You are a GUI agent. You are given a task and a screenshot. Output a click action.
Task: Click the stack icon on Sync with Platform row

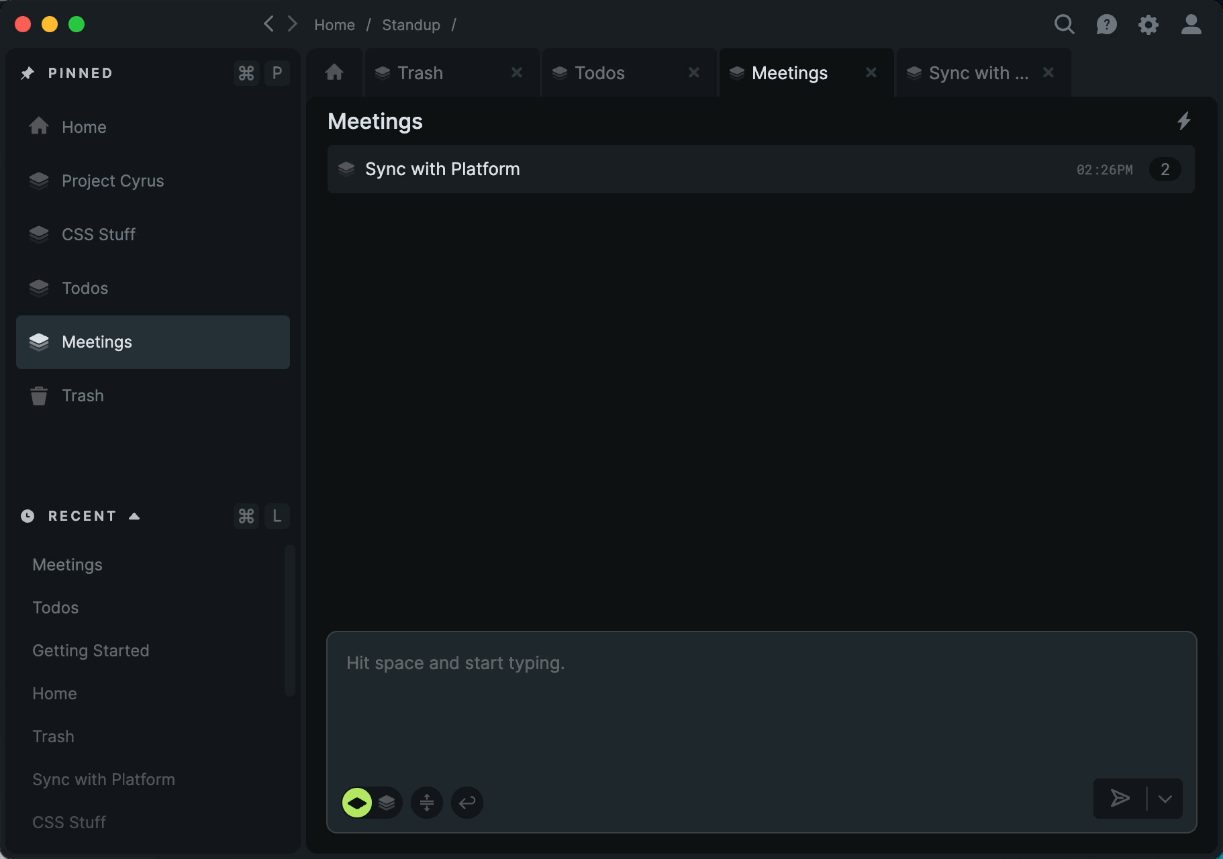point(346,169)
